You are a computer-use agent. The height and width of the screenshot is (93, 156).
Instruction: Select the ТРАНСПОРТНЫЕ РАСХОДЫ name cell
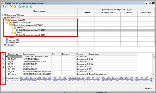(x=37, y=61)
